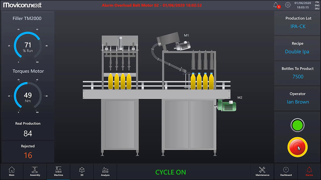
Task: Click the Filler TM2000 title
Action: point(27,19)
